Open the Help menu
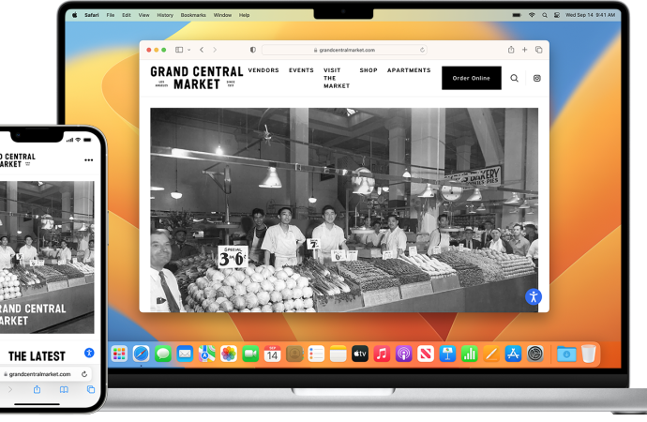This screenshot has height=422, width=647. click(x=245, y=15)
